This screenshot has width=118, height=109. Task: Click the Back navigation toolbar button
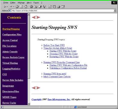point(5,7)
